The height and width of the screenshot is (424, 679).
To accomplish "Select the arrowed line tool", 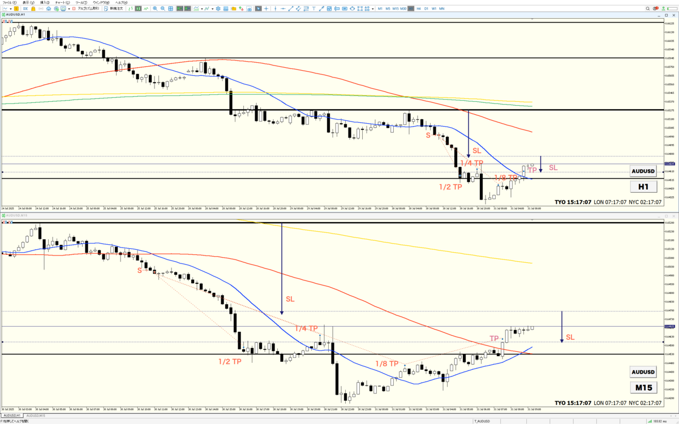I will (x=321, y=9).
